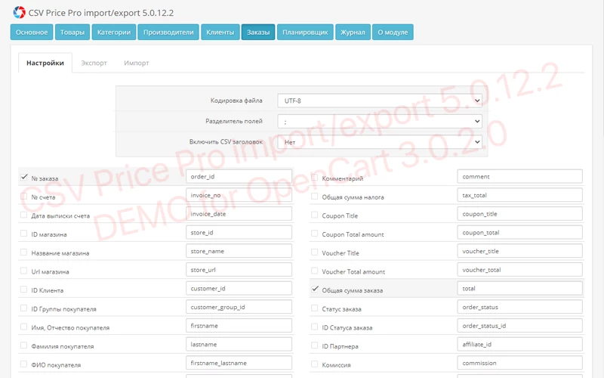Click the comment input field
This screenshot has width=604, height=378.
(x=520, y=176)
